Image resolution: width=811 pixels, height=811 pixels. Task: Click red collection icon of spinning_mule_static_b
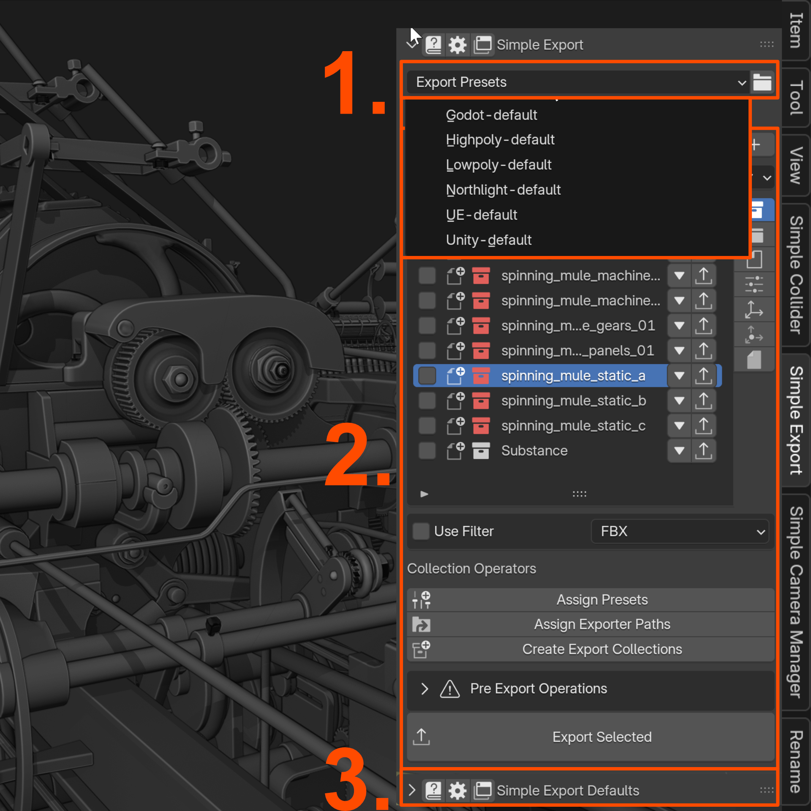tap(481, 401)
